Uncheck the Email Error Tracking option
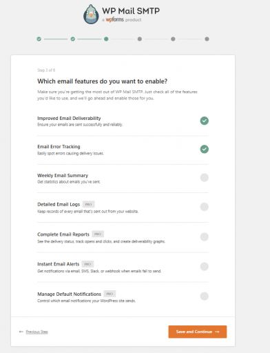This screenshot has width=270, height=353. 205,149
